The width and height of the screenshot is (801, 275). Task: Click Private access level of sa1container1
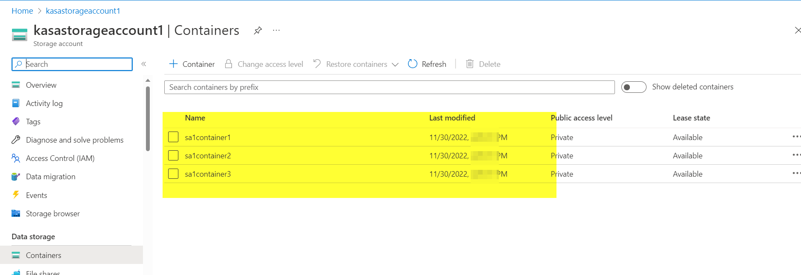coord(562,137)
